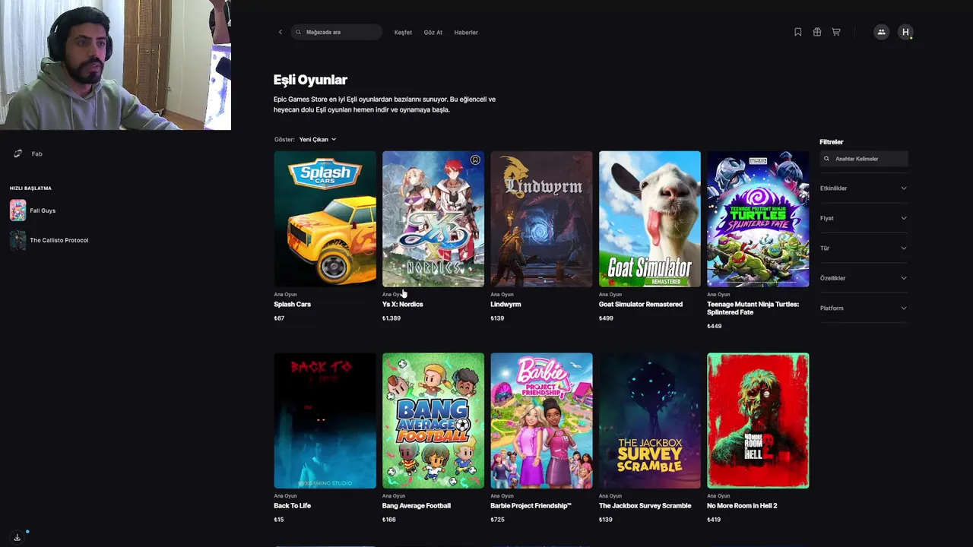
Task: Open The Jackbox Survey Scramble cover
Action: 650,421
